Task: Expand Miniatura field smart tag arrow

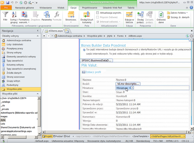Action: (x=132, y=88)
